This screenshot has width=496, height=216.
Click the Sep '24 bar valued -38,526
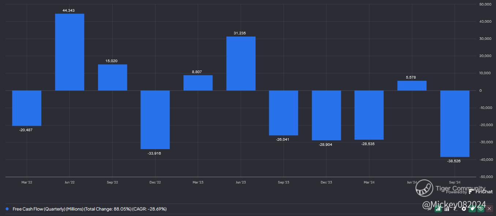(455, 124)
